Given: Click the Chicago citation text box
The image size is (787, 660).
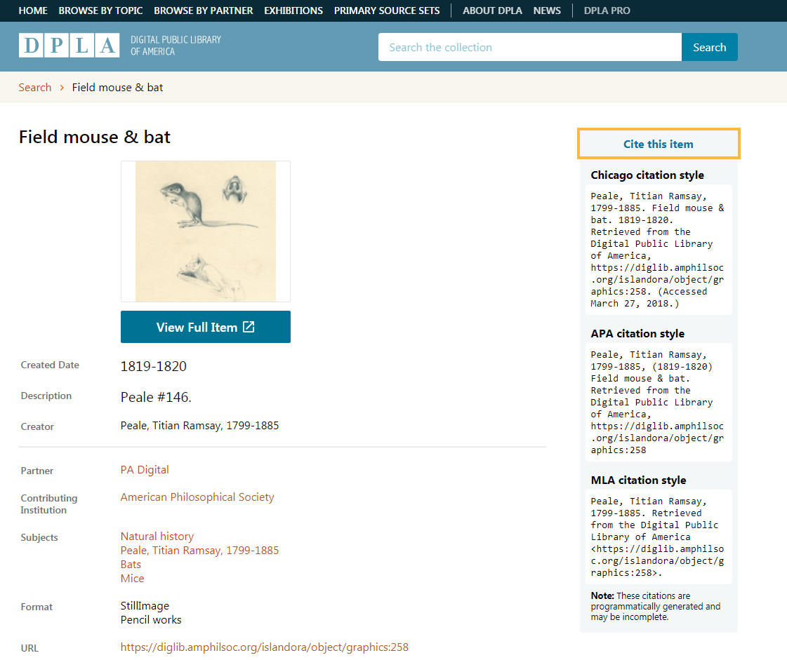Looking at the screenshot, I should (x=659, y=250).
